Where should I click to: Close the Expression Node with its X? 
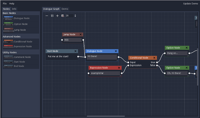(x=119, y=68)
